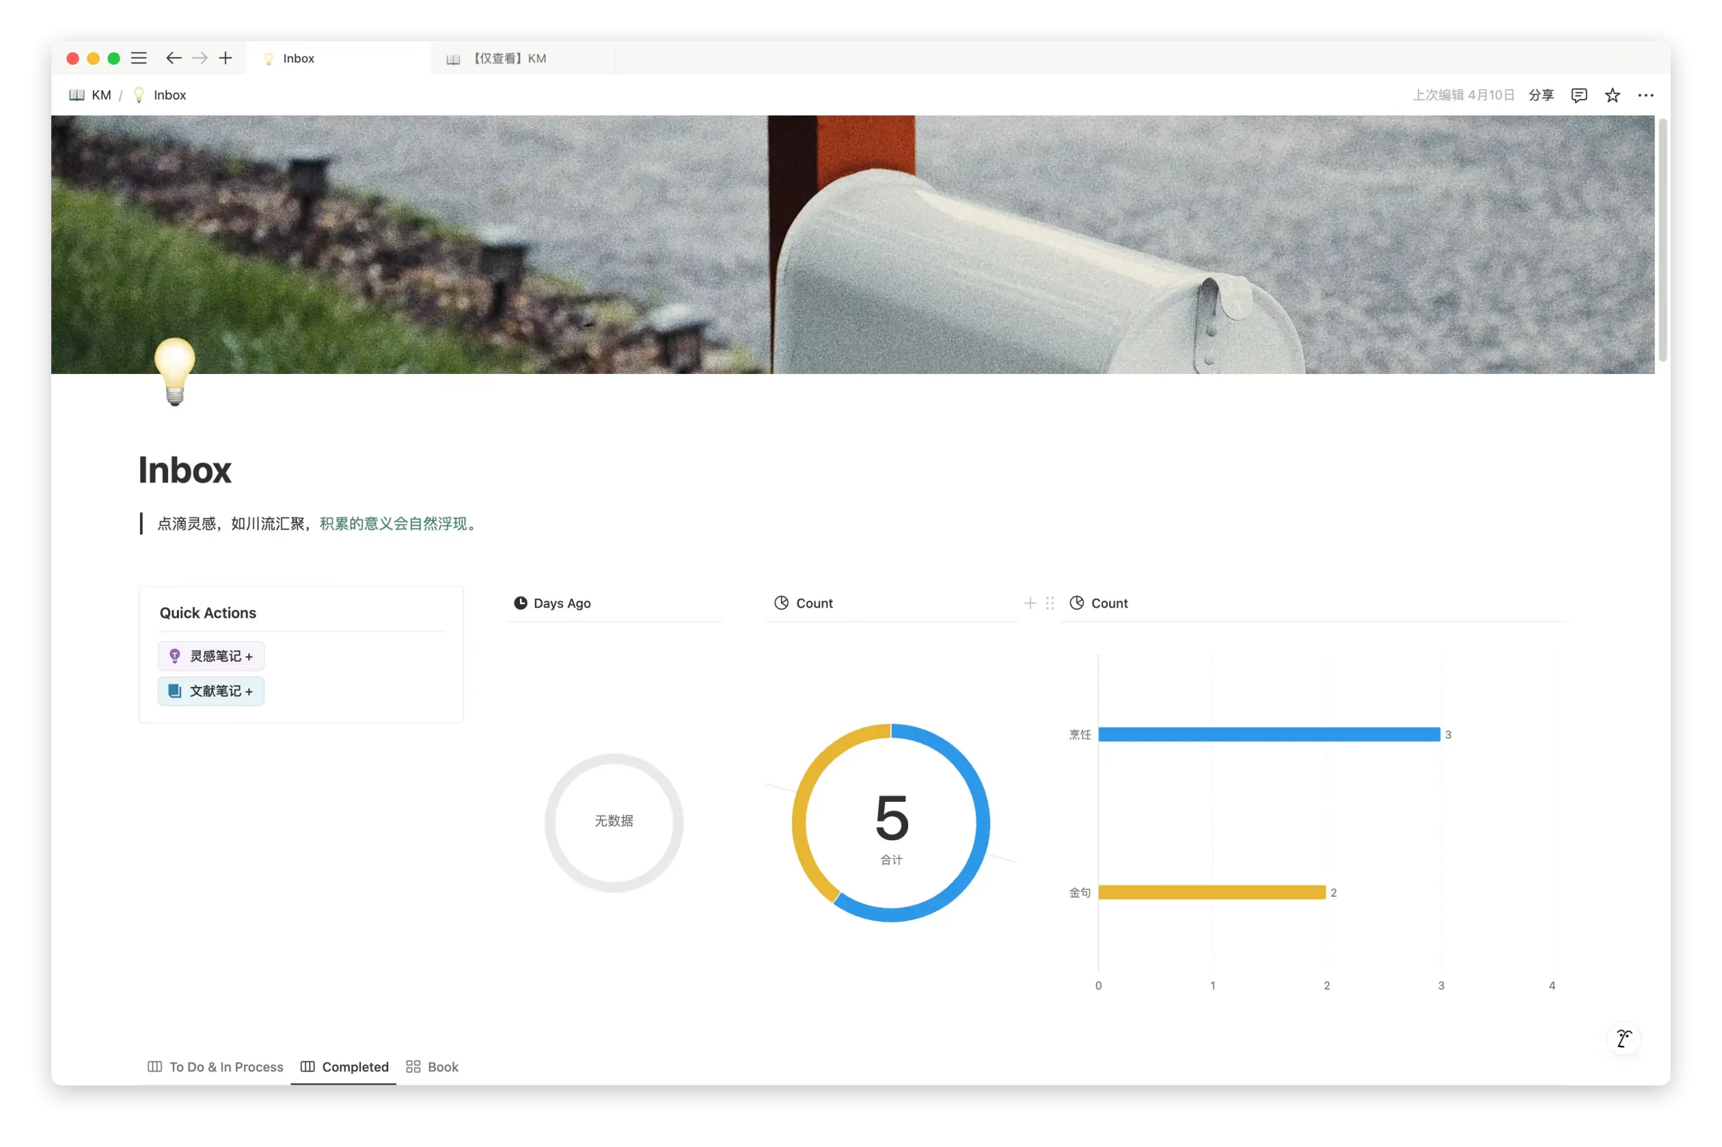1722x1147 pixels.
Task: Open a new tab with plus icon
Action: (226, 59)
